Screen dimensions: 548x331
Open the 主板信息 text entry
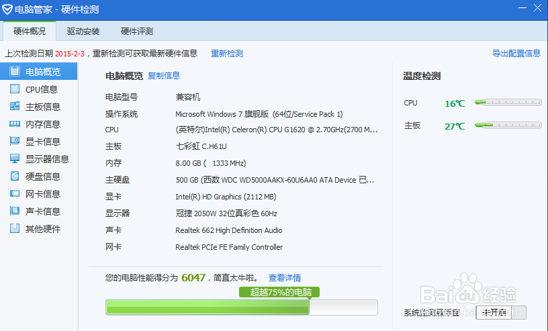pos(43,107)
